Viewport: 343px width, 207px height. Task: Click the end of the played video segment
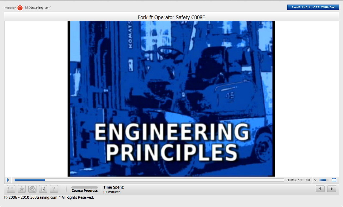(44, 180)
